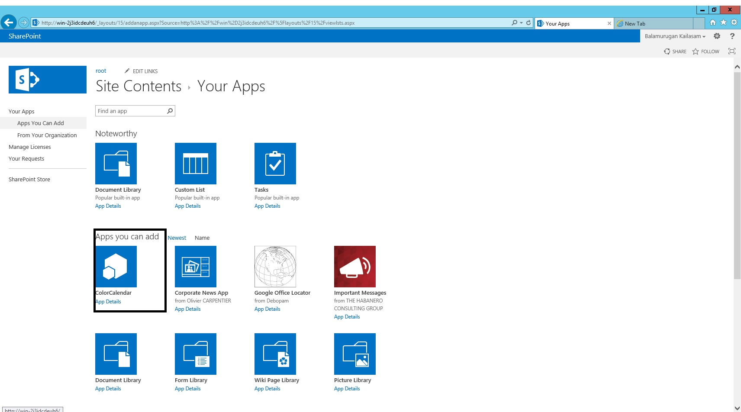Open From Your Organization in sidebar
741x412 pixels.
(47, 135)
